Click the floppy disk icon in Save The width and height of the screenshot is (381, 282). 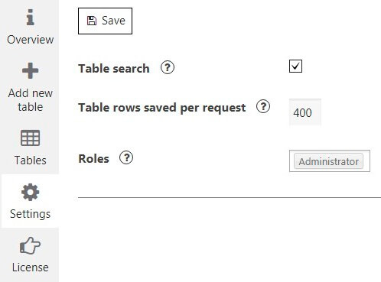point(92,21)
